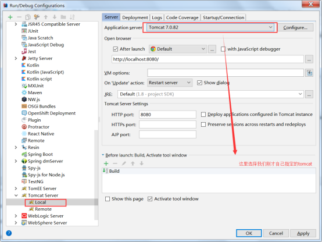Click the Move Up arrow in configurations toolbar
Viewport: 322px width, 242px height.
[x=46, y=17]
